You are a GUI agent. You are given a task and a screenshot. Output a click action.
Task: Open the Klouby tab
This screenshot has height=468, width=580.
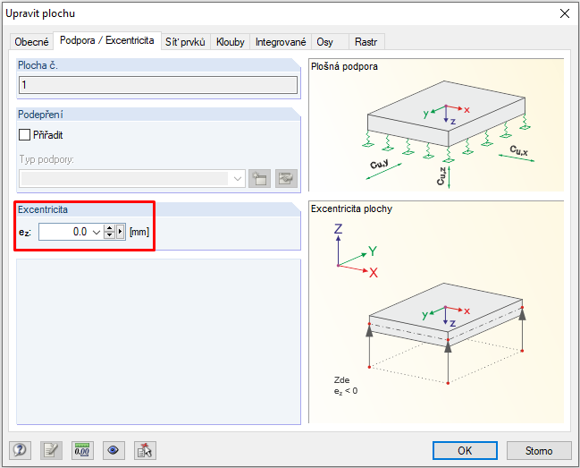pyautogui.click(x=231, y=42)
